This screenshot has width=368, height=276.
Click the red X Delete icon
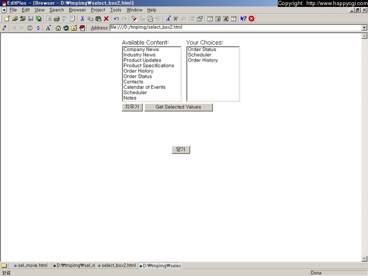pos(106,18)
